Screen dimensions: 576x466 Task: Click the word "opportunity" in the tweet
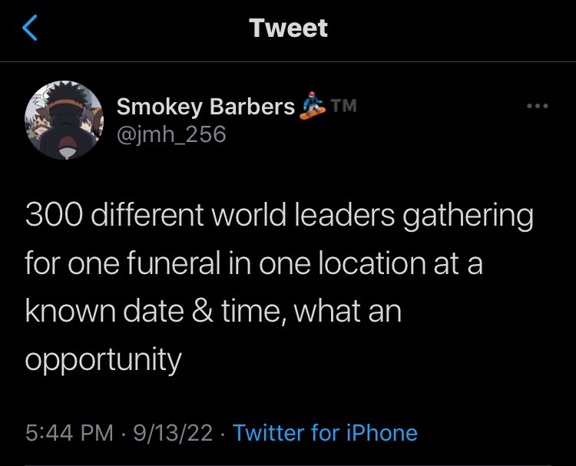click(103, 359)
